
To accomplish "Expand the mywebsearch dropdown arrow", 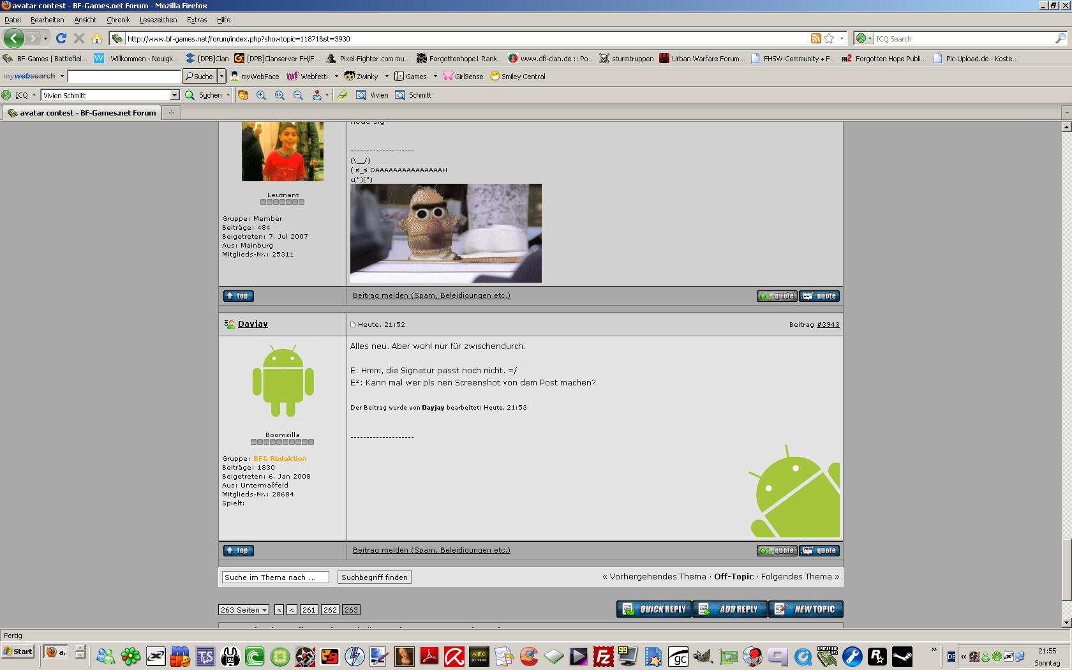I will [x=62, y=77].
